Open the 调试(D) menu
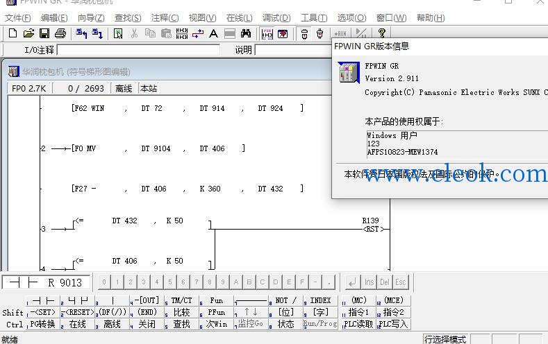The height and width of the screenshot is (344, 548). point(276,18)
